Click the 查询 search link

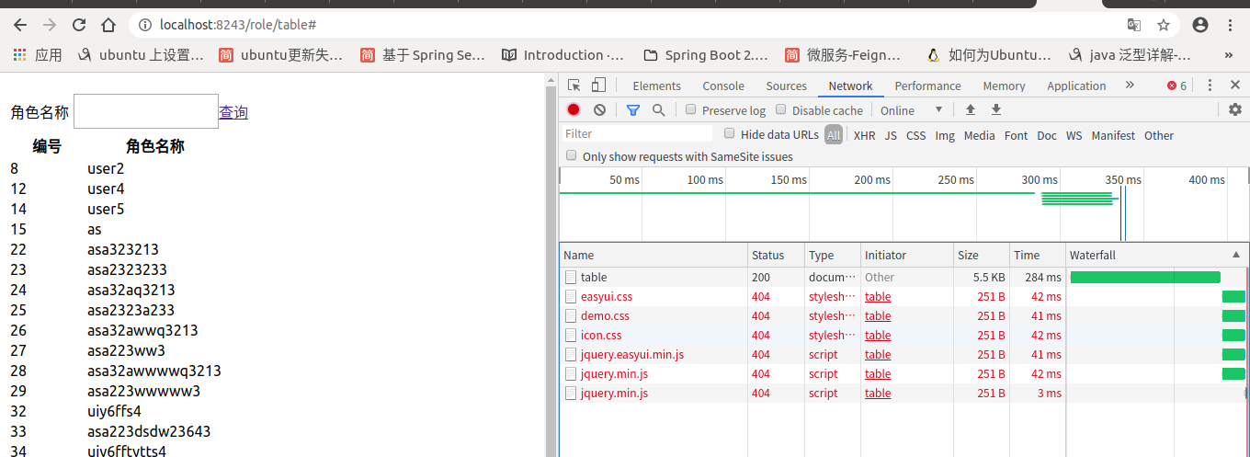233,112
